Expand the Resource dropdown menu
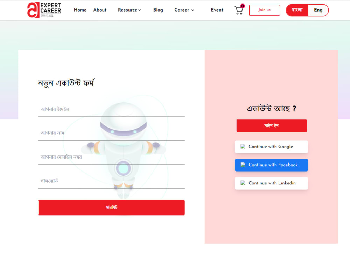The width and height of the screenshot is (350, 262). pos(129,10)
